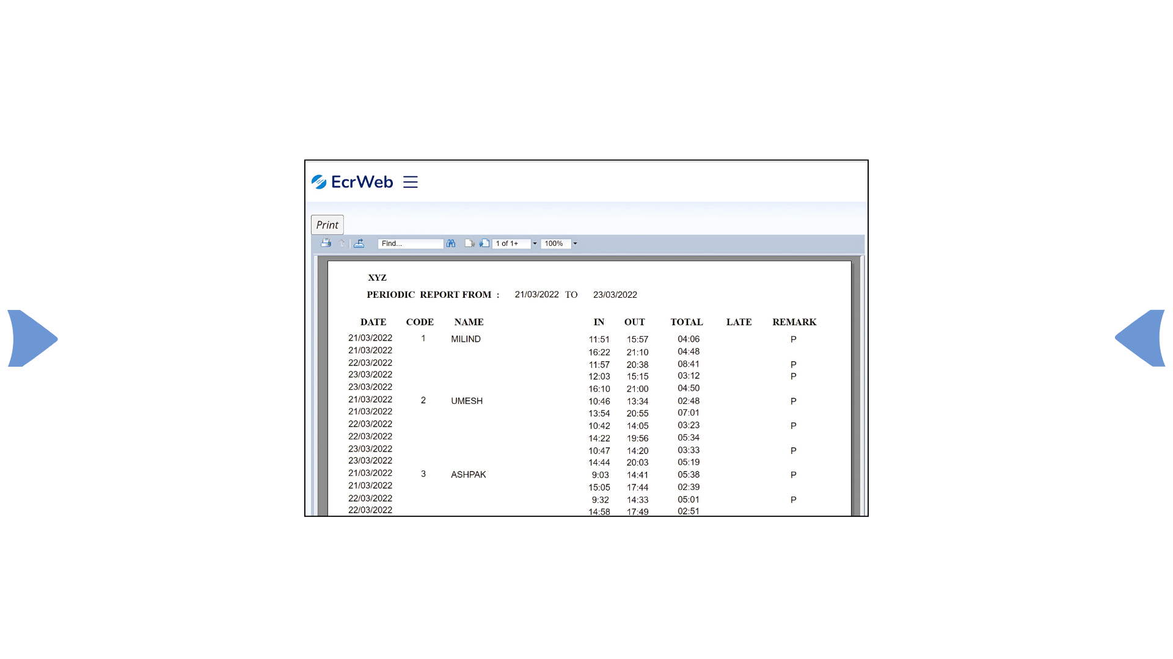
Task: Click OUT time 19:56
Action: pos(637,439)
